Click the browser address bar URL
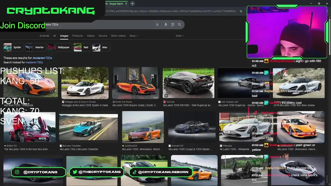 point(171,11)
